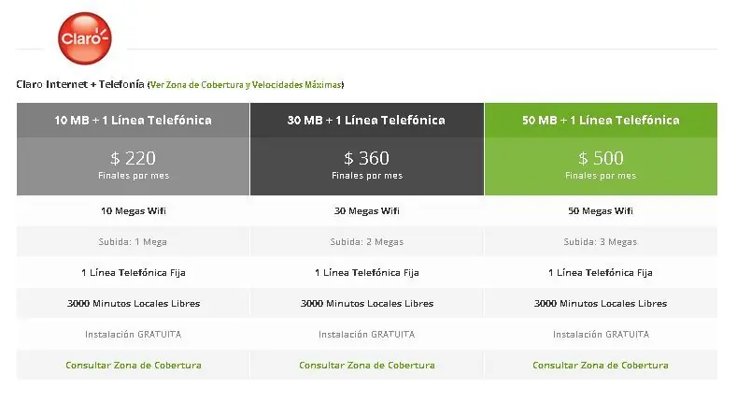Click the 50 Megas Wifi cell
The width and height of the screenshot is (737, 403).
(601, 210)
